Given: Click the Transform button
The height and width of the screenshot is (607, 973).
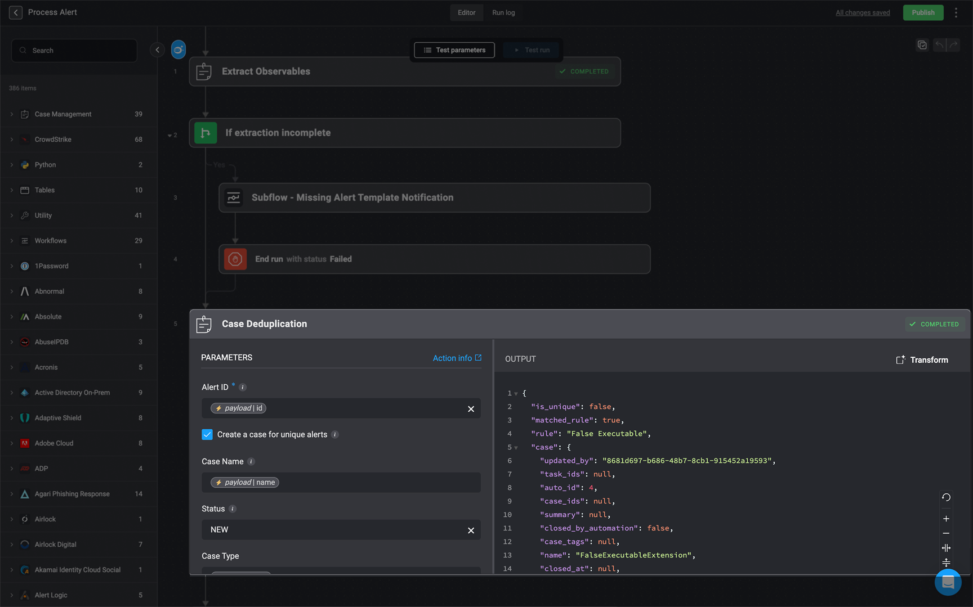Looking at the screenshot, I should 922,360.
